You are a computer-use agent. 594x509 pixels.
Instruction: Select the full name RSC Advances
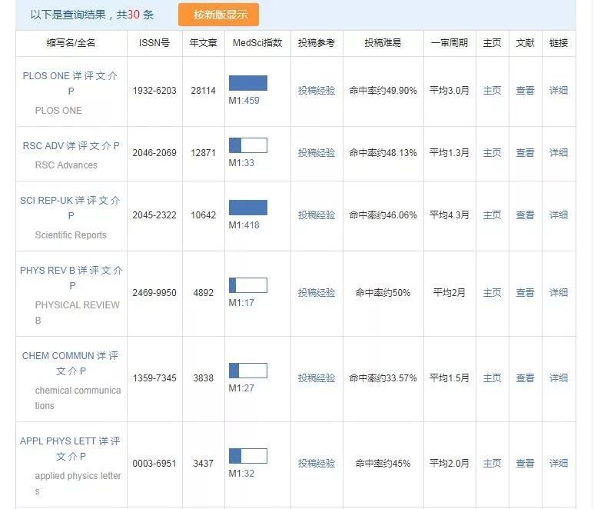[66, 165]
